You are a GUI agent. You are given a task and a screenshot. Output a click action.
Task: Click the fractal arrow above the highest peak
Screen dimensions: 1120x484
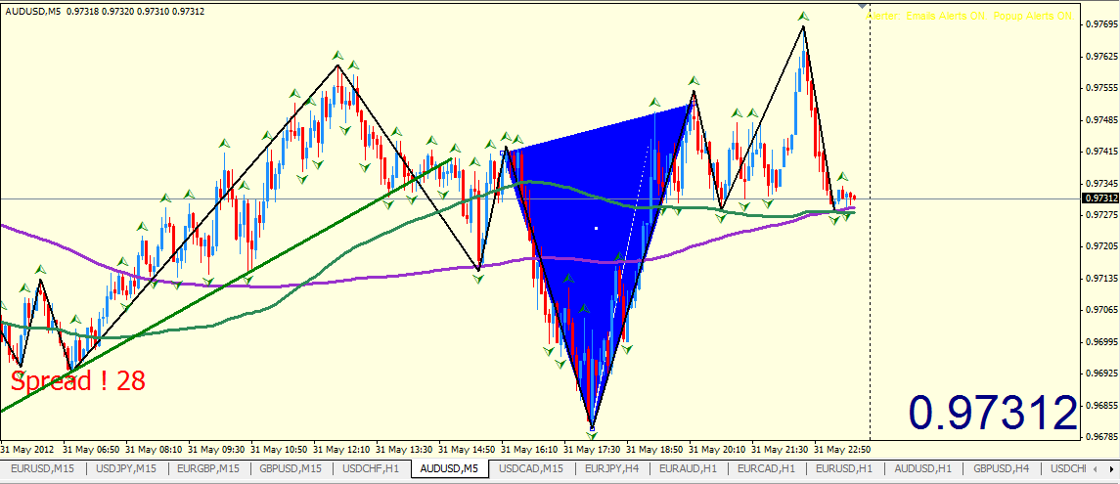point(803,16)
